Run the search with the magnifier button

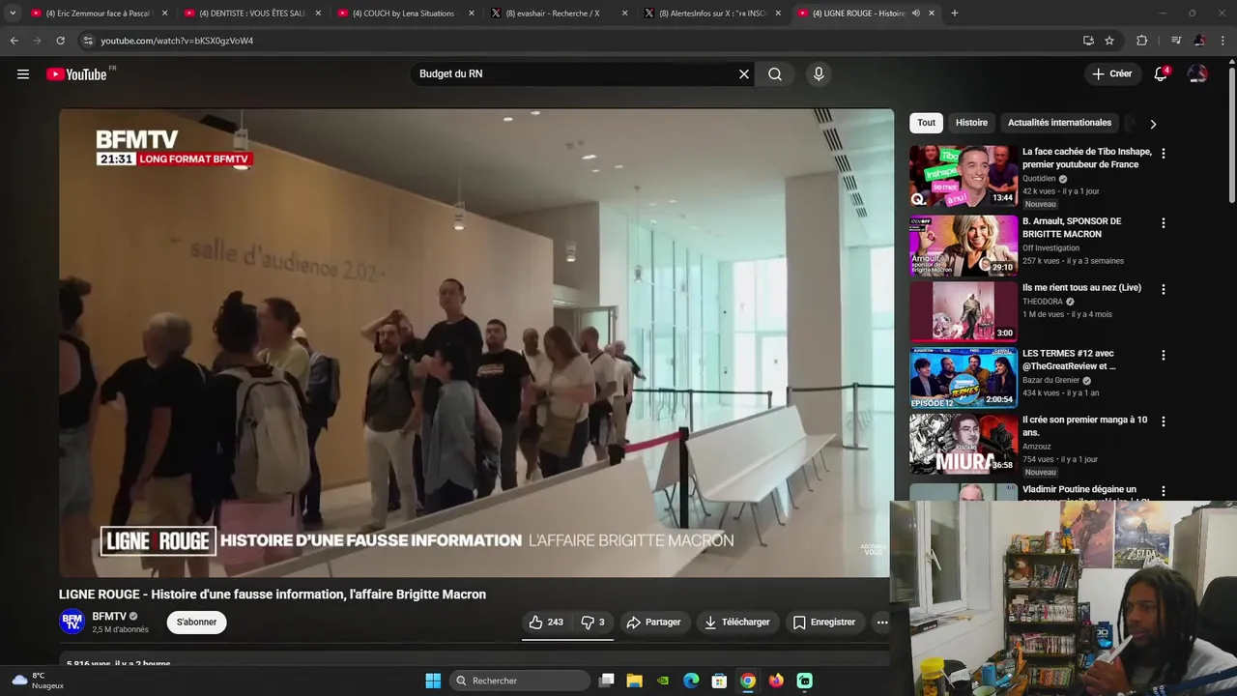pos(775,74)
